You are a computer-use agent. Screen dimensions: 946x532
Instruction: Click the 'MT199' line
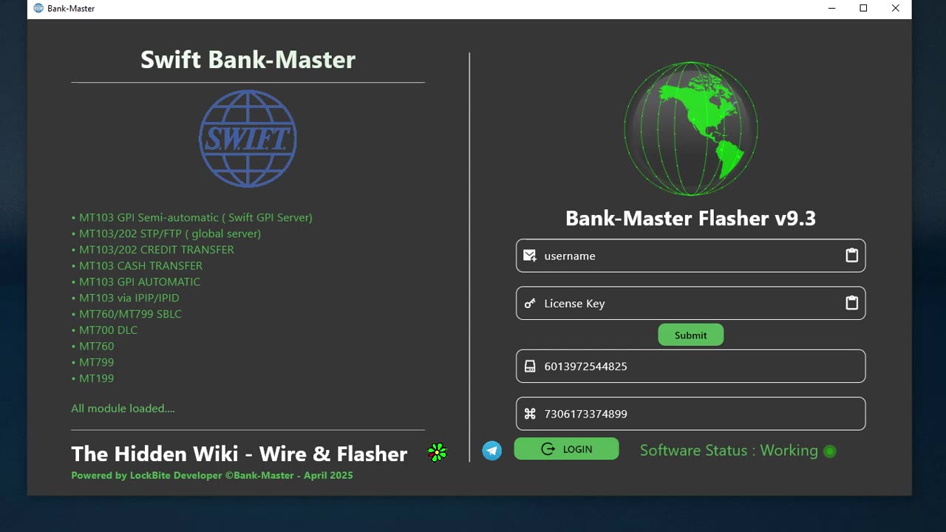(92, 378)
